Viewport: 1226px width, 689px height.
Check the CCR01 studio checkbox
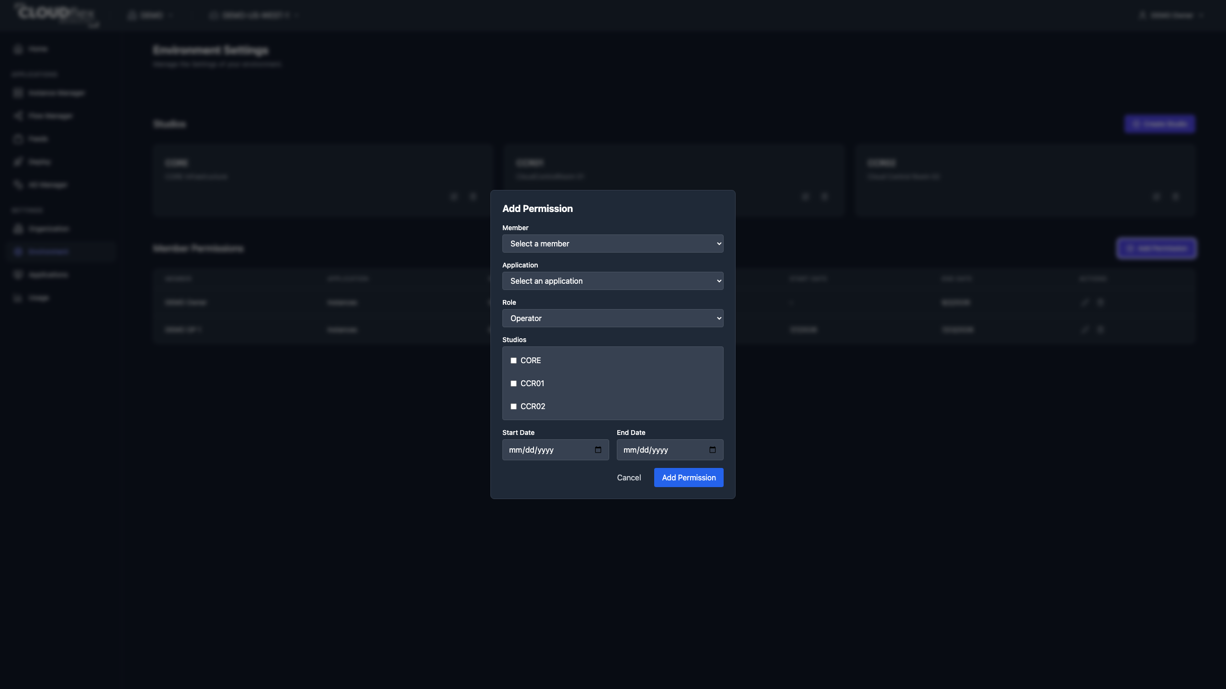513,383
